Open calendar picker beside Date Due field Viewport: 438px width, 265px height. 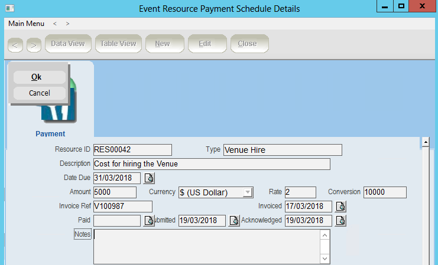pos(149,178)
